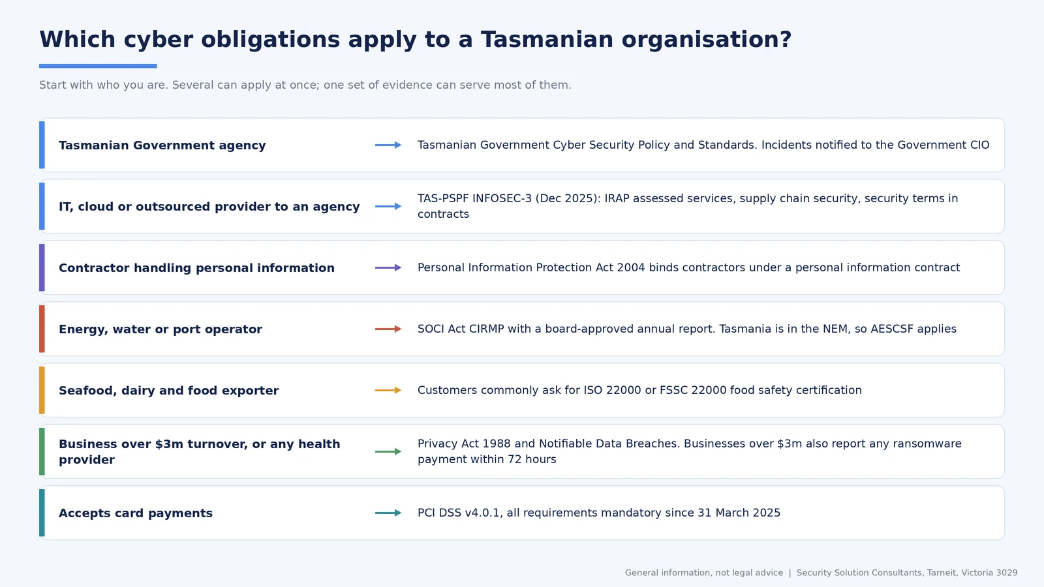
Task: Click the 'IT, cloud or outsourced provider to an agency' label
Action: tap(209, 207)
